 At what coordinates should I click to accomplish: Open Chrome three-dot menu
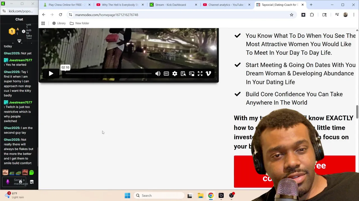(353, 15)
